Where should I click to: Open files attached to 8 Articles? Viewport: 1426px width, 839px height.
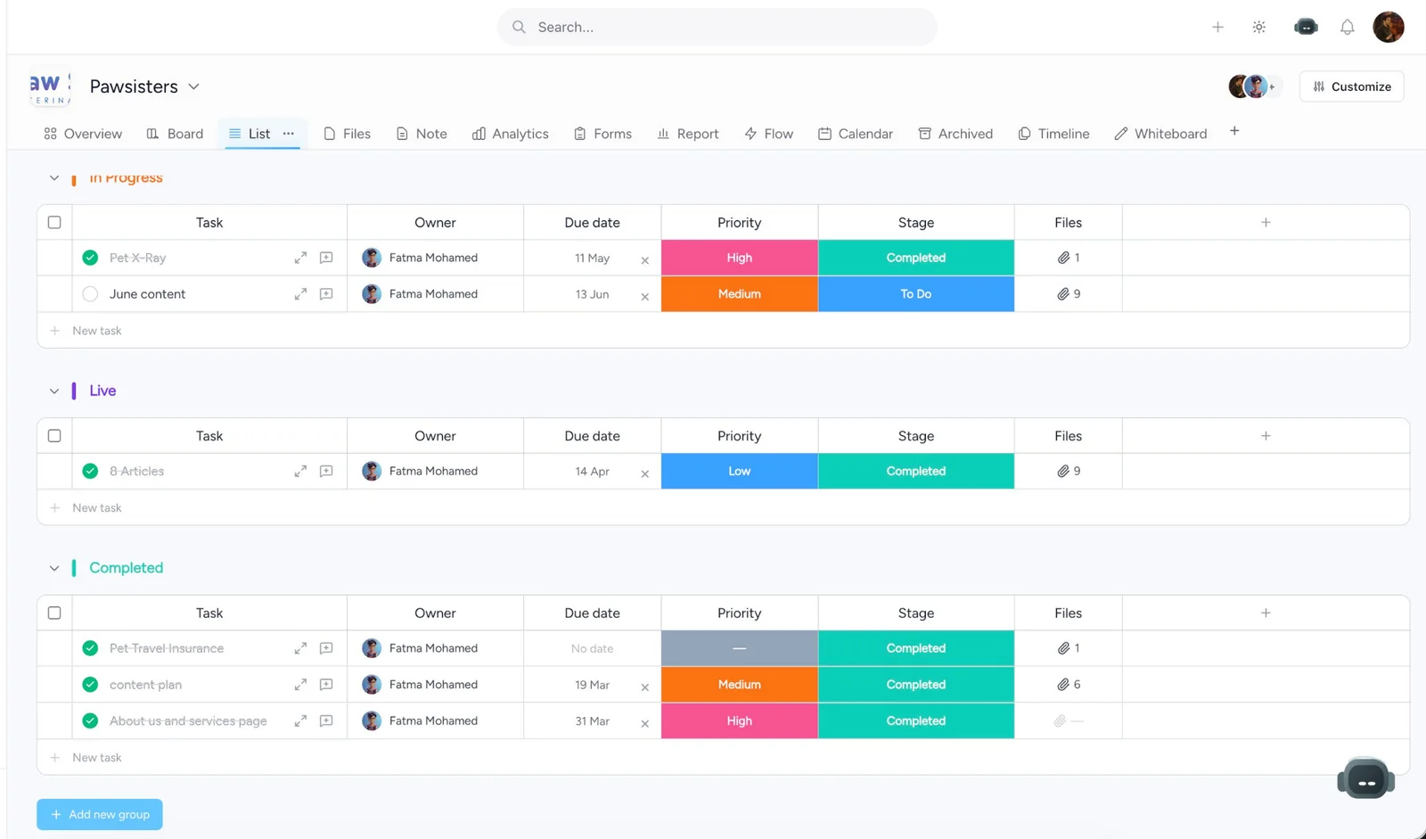coord(1068,471)
